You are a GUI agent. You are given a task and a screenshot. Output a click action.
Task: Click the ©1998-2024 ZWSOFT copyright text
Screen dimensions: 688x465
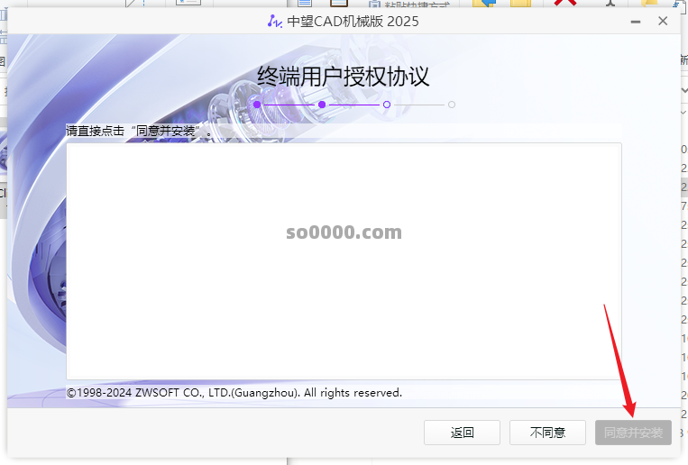pyautogui.click(x=234, y=393)
